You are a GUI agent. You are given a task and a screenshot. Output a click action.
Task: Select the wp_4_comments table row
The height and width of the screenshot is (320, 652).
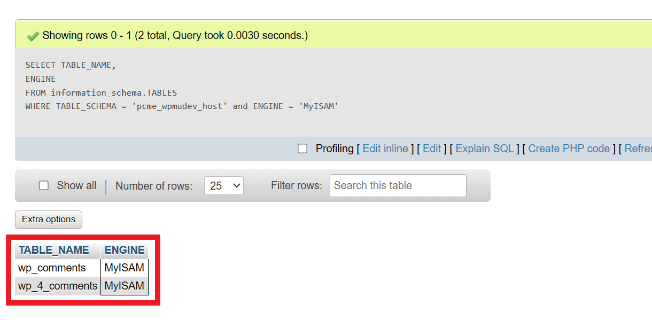click(58, 286)
